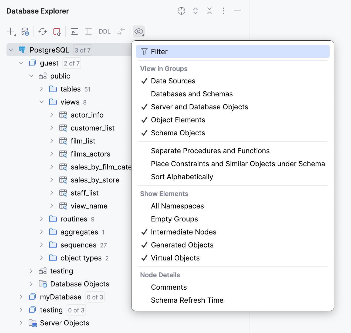The width and height of the screenshot is (351, 333).
Task: Select the opened element with crosshair icon
Action: click(x=181, y=11)
